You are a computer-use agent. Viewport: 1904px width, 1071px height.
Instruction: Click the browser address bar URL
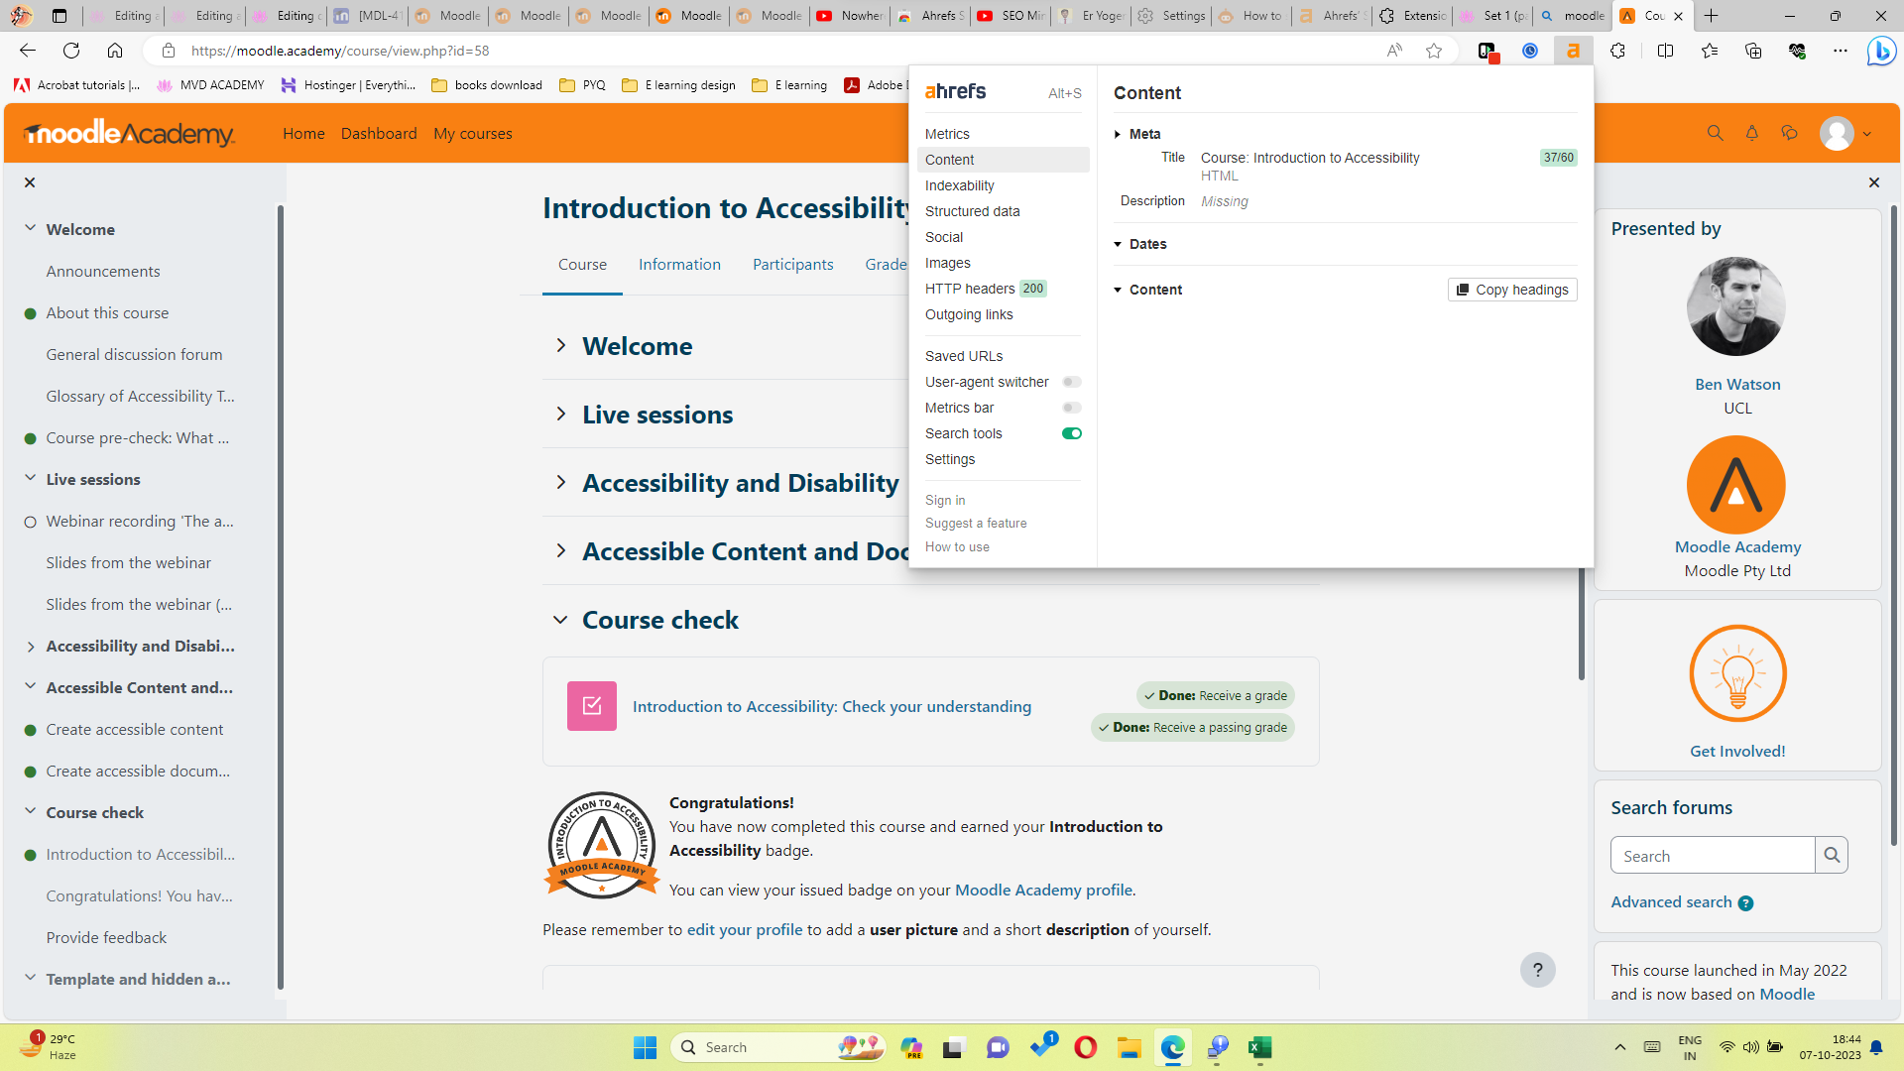click(340, 51)
